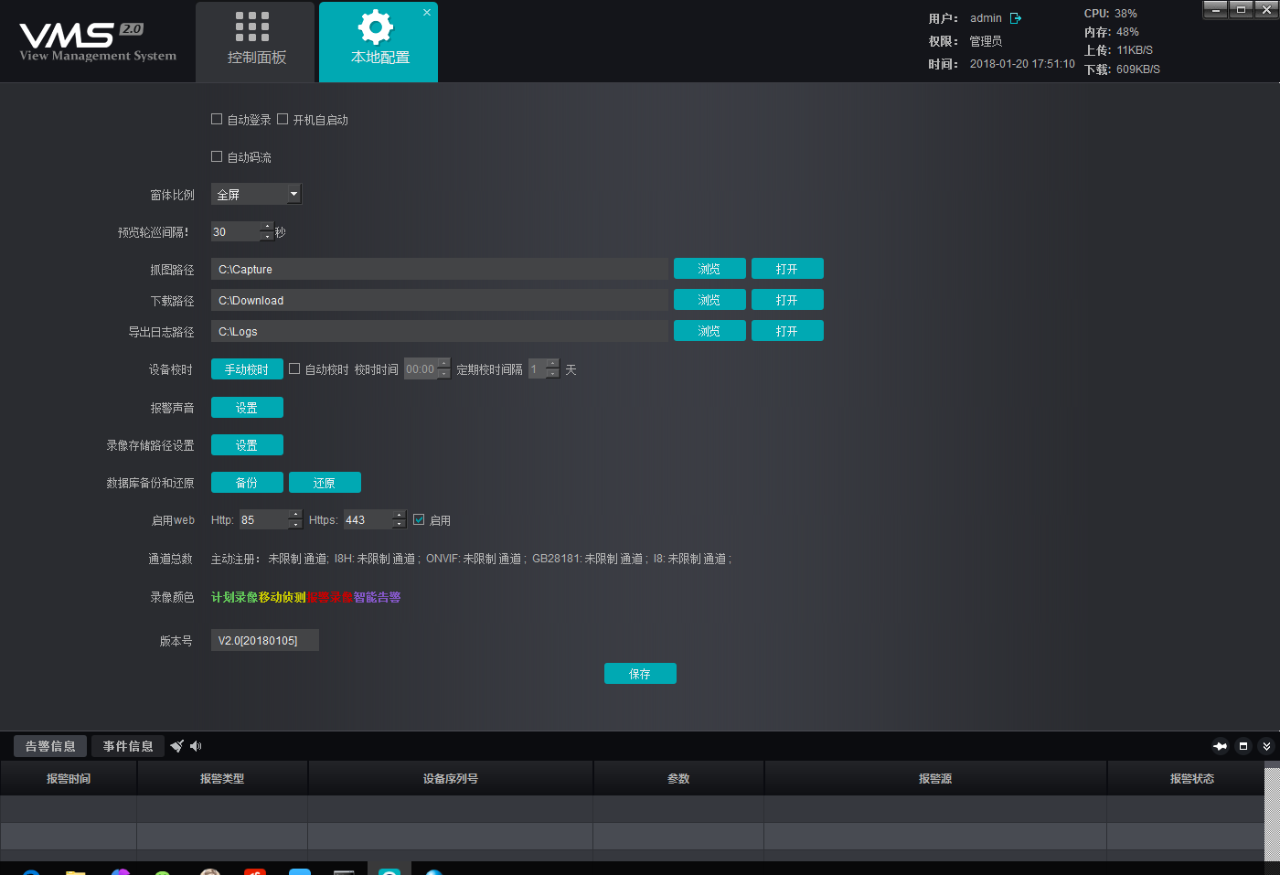Uncheck the 启用 web checkbox

tap(419, 519)
